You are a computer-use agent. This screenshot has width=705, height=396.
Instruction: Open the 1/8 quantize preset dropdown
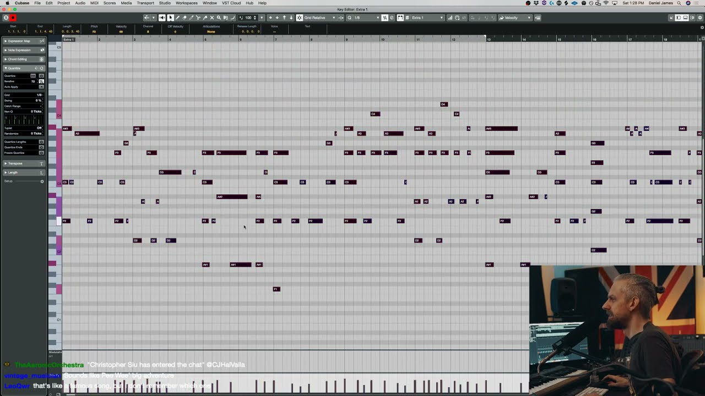364,18
